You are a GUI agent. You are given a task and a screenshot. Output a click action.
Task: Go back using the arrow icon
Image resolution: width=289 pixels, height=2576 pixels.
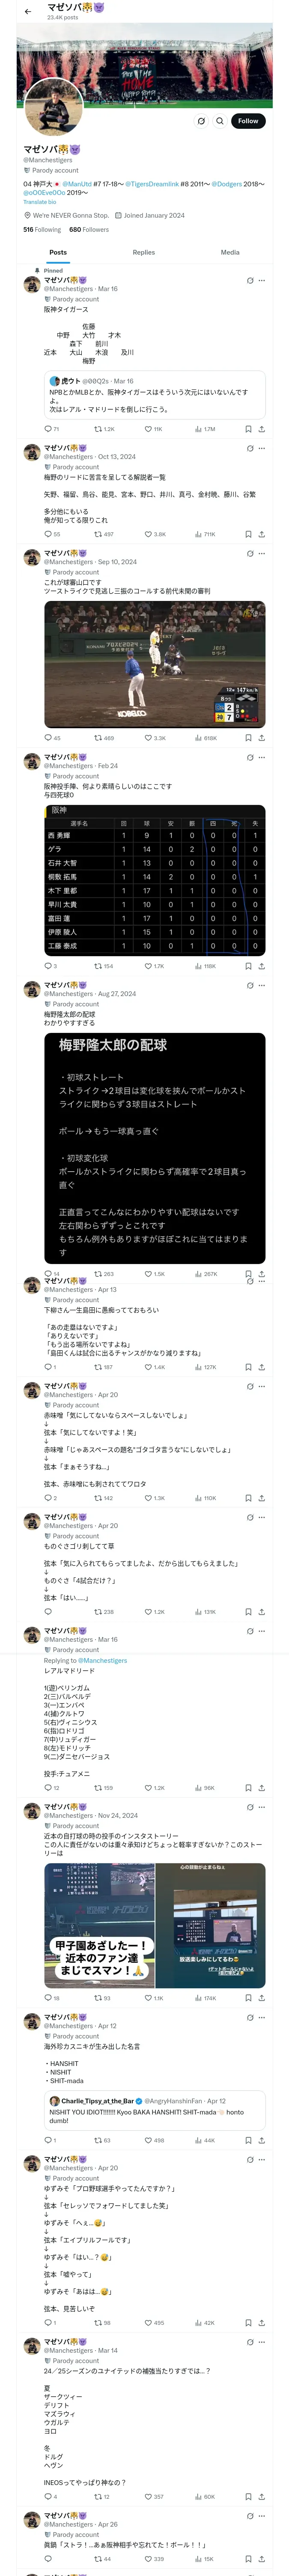click(28, 11)
